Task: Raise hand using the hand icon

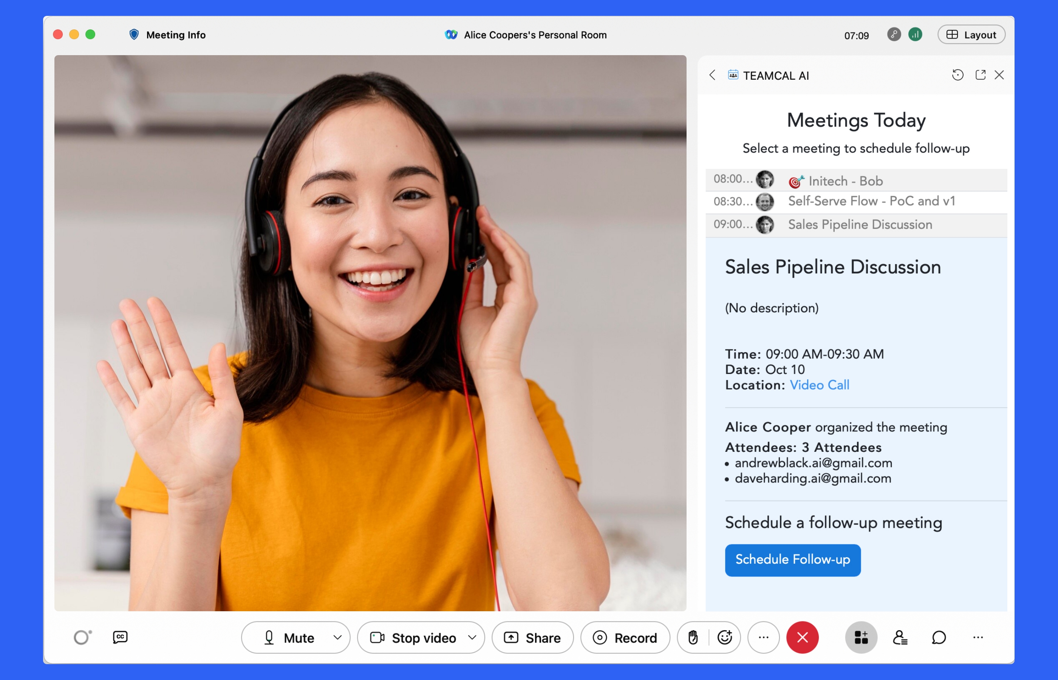Action: coord(693,637)
